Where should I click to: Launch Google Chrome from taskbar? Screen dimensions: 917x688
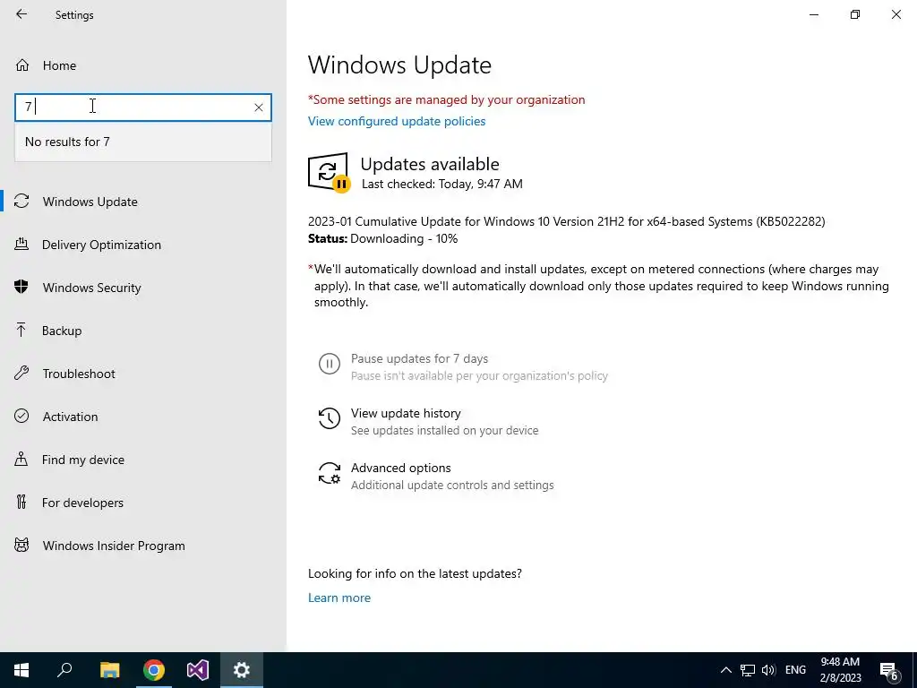[154, 670]
